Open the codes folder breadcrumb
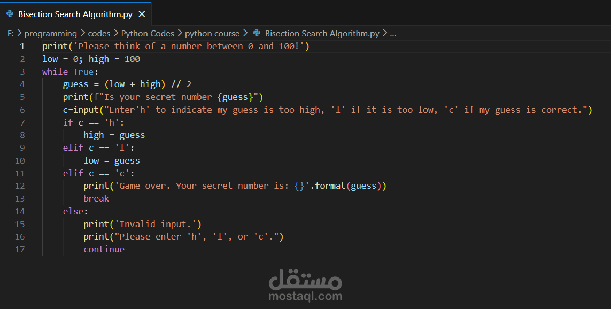 point(99,33)
